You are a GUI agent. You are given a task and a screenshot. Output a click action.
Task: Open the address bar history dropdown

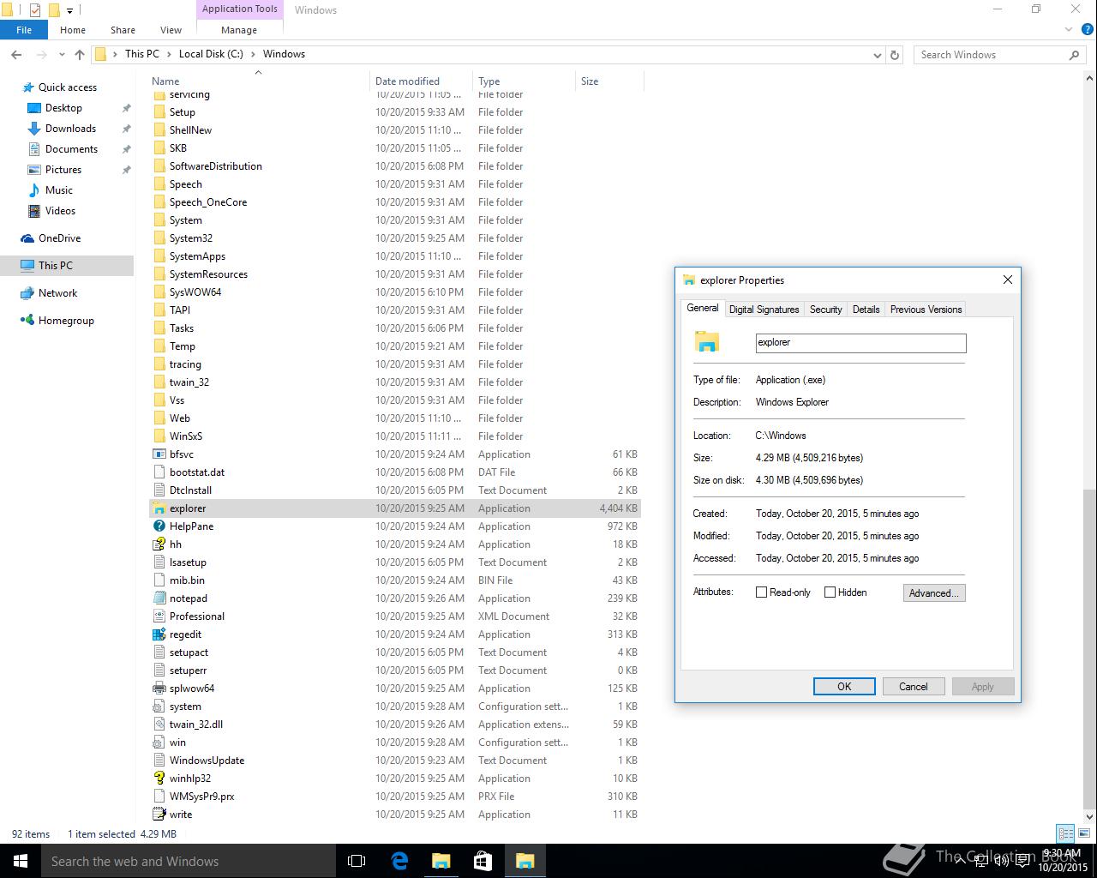pyautogui.click(x=877, y=55)
